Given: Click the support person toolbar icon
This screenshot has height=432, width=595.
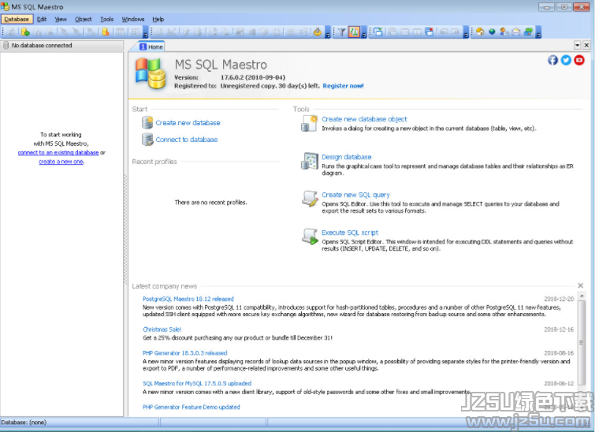Looking at the screenshot, I should pyautogui.click(x=504, y=32).
